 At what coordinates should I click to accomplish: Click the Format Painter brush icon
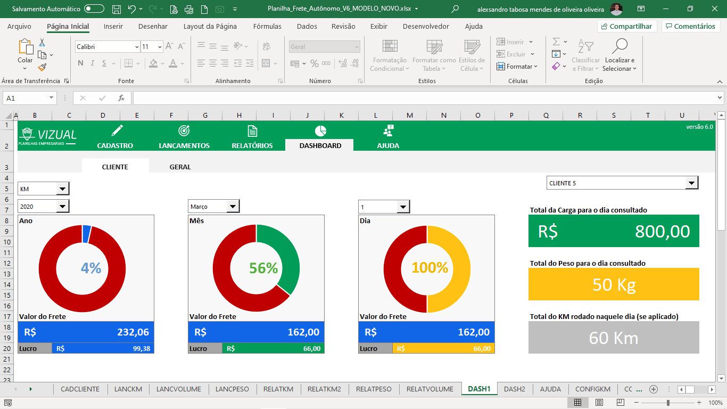tap(42, 67)
